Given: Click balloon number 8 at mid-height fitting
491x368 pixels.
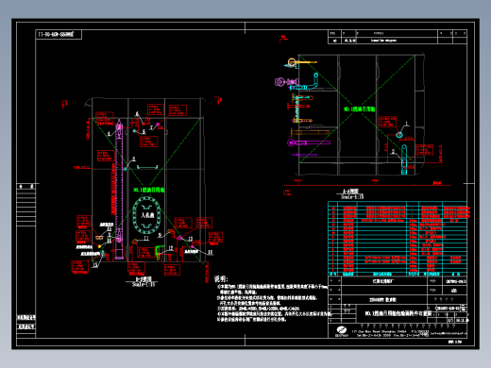Looking at the screenshot, I should point(134,159).
